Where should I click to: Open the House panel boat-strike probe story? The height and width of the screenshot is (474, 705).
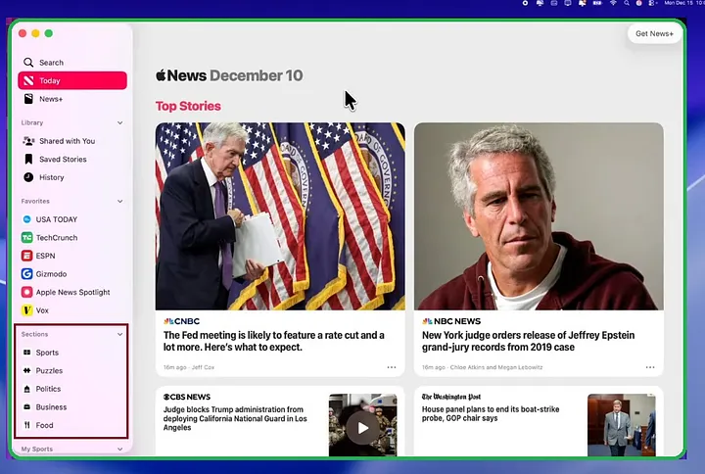click(491, 413)
